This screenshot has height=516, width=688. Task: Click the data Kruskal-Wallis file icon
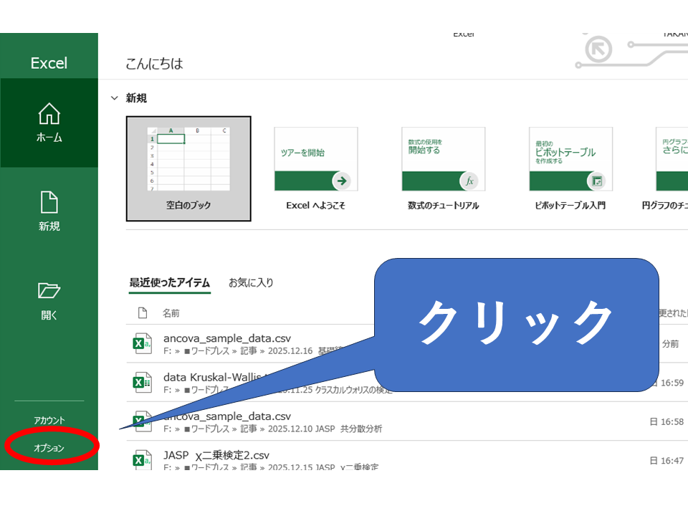click(143, 383)
